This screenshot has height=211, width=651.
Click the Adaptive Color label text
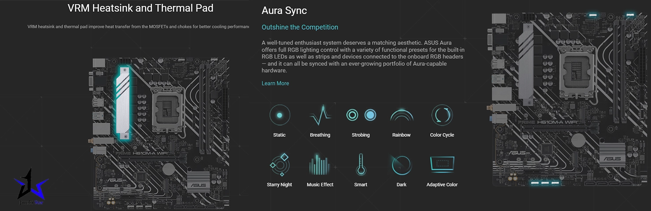pyautogui.click(x=442, y=185)
